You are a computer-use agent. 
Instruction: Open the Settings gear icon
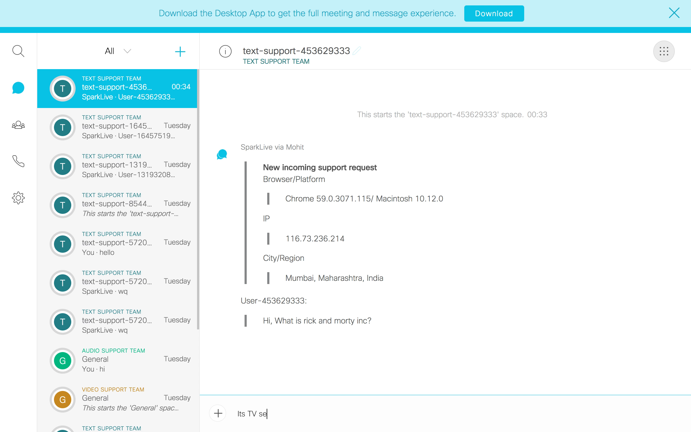click(x=18, y=198)
